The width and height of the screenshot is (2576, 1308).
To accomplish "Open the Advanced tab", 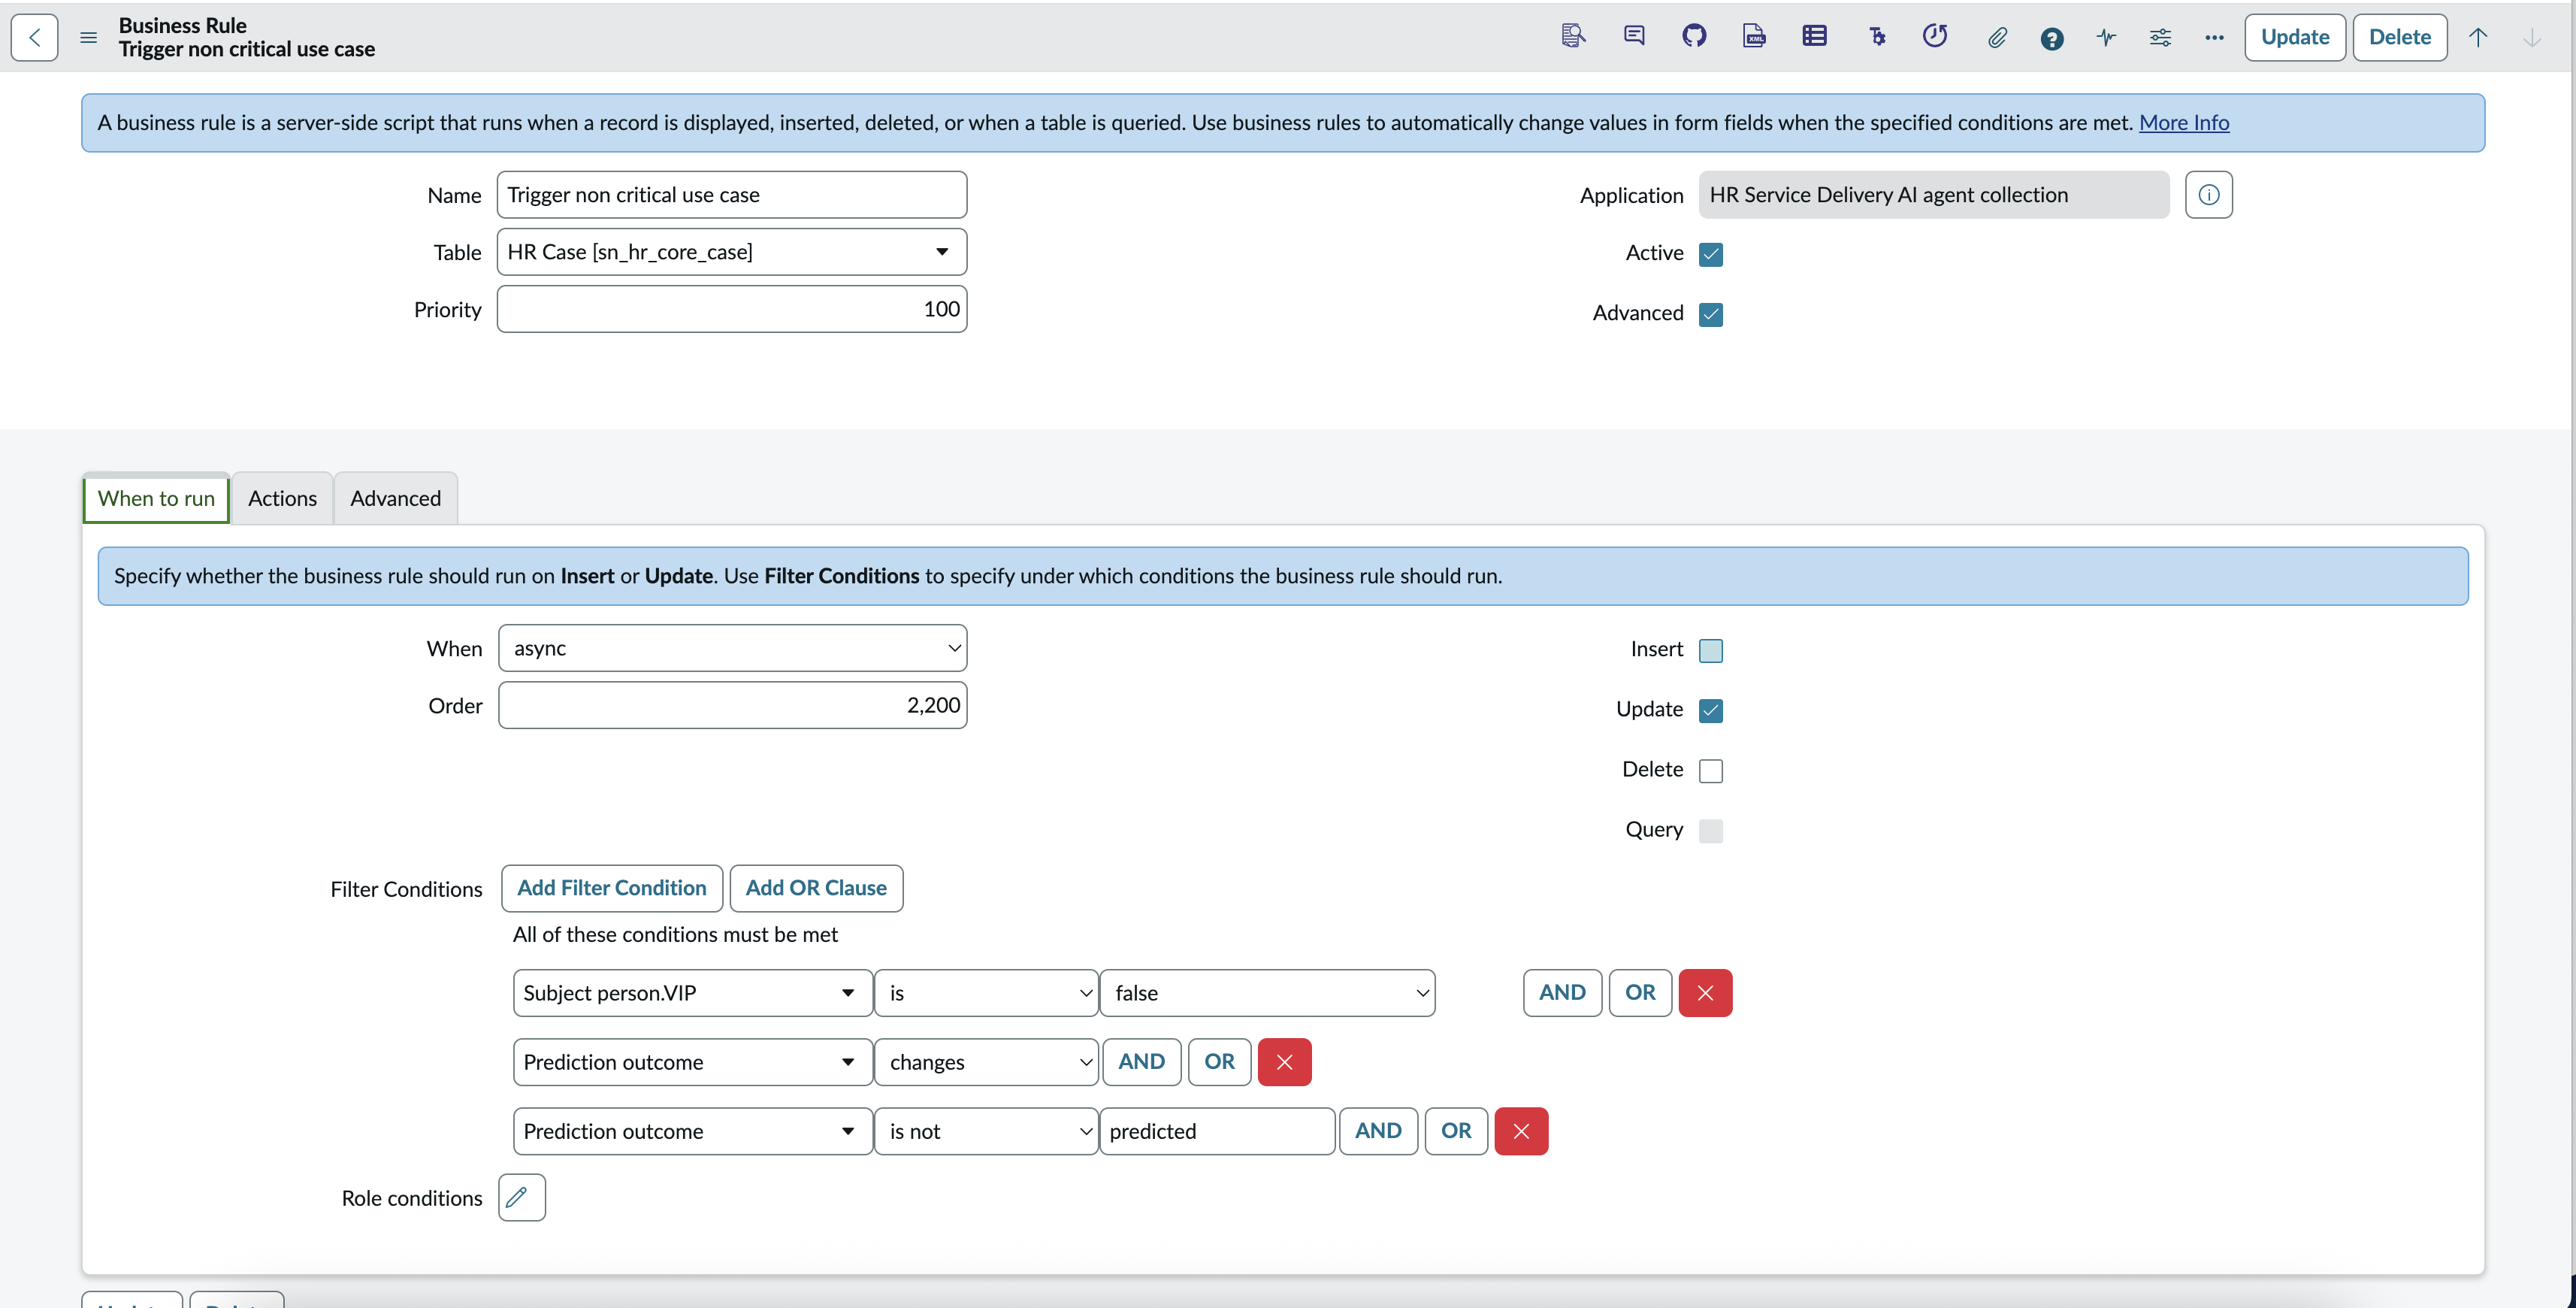I will 395,498.
